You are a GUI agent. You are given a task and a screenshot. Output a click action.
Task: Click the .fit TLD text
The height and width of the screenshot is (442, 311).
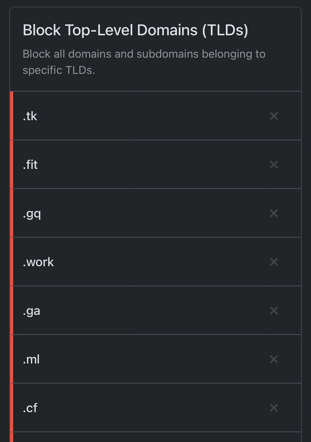[x=30, y=165]
